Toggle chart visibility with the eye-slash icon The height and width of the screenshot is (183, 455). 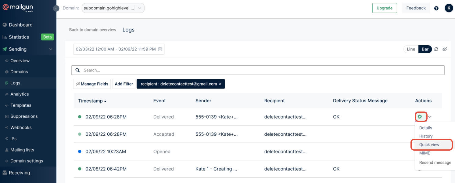point(445,49)
